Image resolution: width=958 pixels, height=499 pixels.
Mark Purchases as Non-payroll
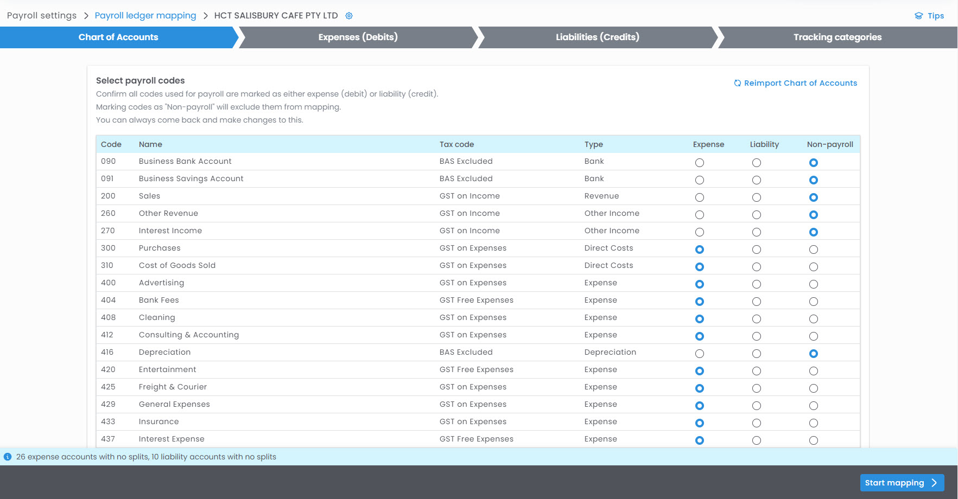813,250
